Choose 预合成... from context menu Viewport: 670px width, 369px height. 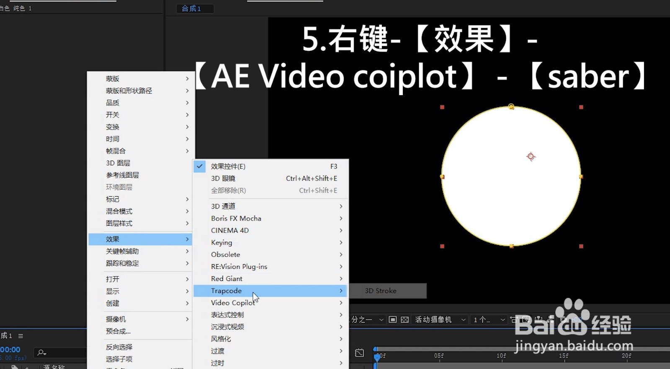[x=140, y=331]
